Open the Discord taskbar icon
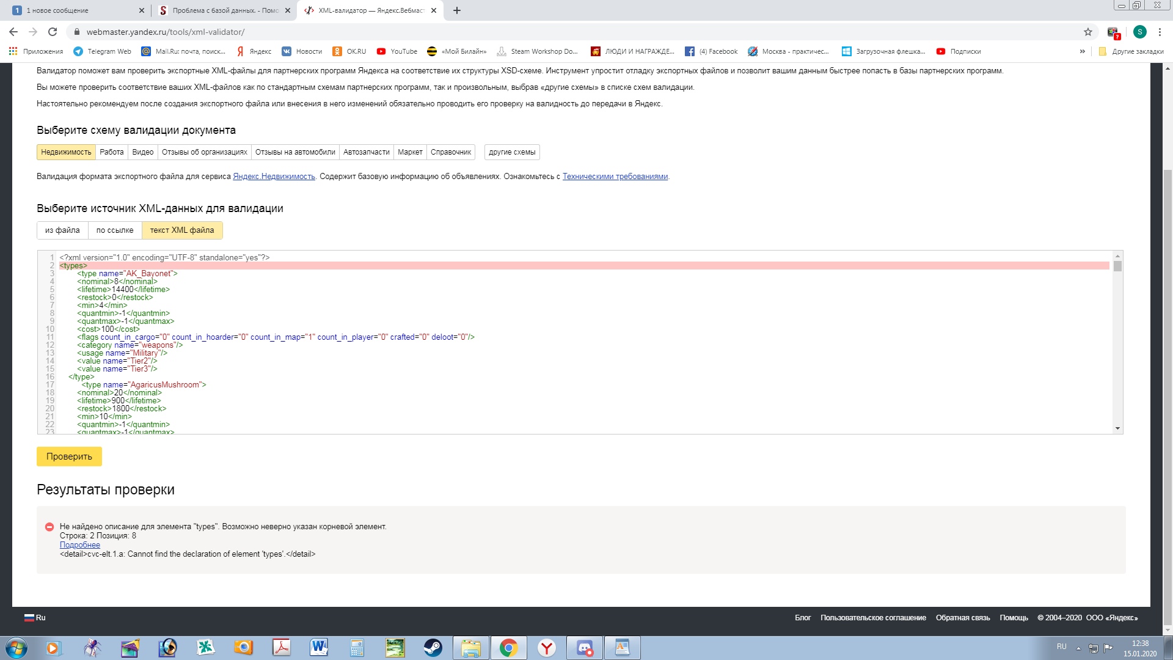1173x660 pixels. point(585,648)
